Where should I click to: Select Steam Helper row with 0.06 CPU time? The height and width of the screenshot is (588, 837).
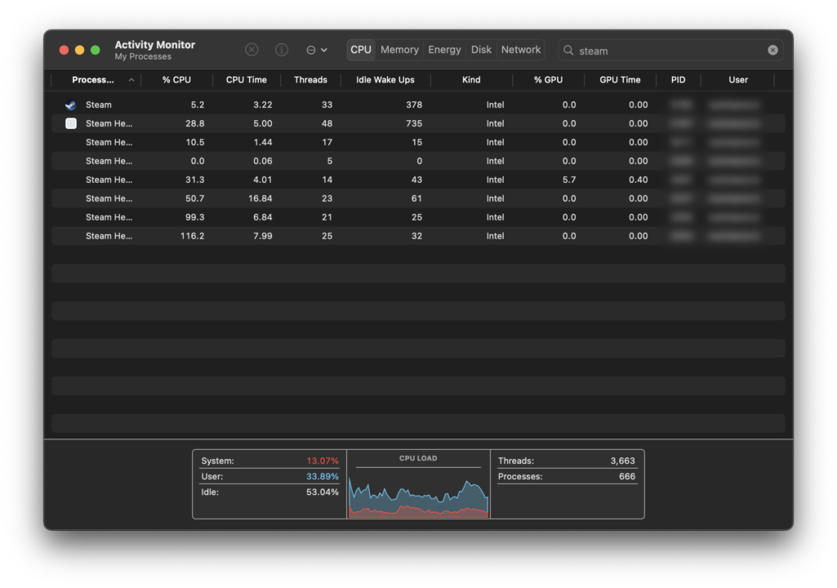point(418,161)
